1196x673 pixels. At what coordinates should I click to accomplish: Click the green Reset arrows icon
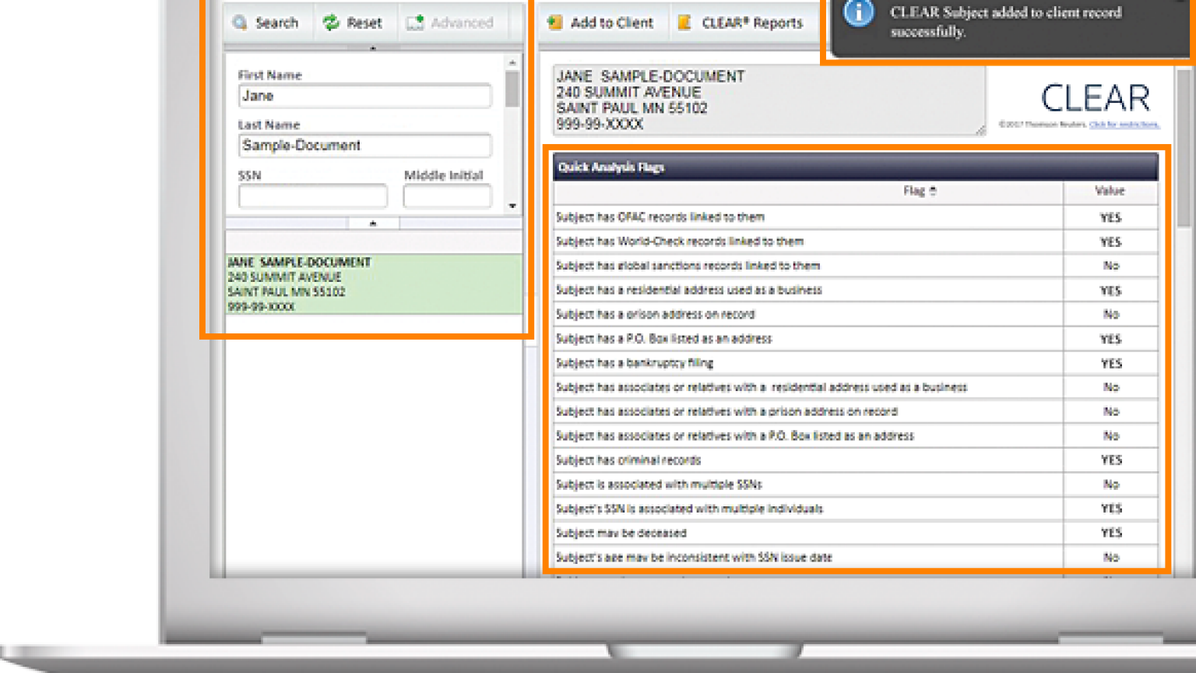coord(332,23)
